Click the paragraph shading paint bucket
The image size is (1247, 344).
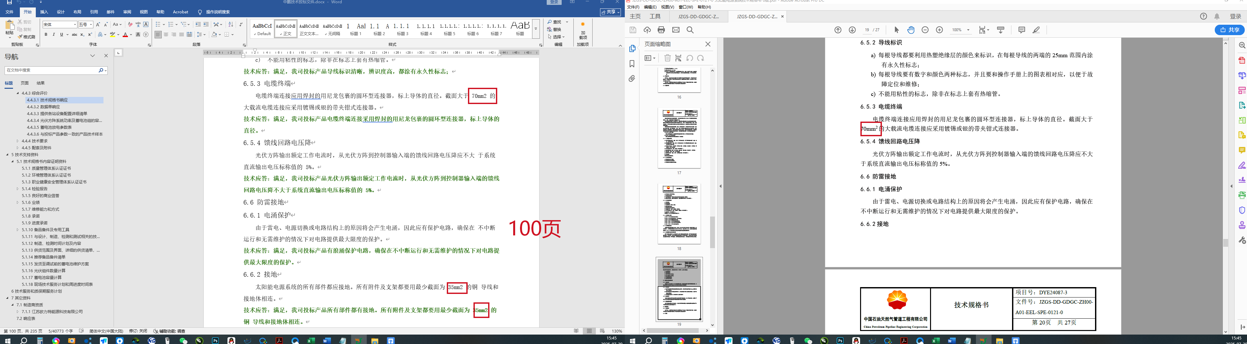(x=214, y=35)
